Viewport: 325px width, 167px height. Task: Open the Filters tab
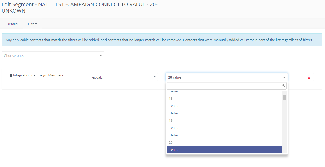[x=33, y=24]
